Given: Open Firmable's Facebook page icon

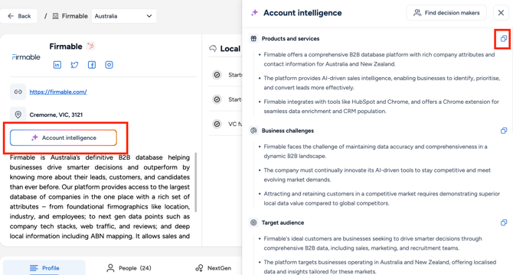Looking at the screenshot, I should pos(92,65).
